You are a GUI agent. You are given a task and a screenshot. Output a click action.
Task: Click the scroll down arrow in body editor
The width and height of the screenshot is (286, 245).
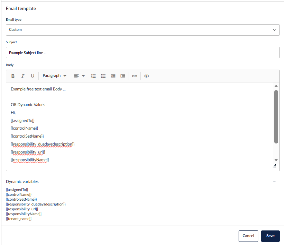(x=276, y=160)
